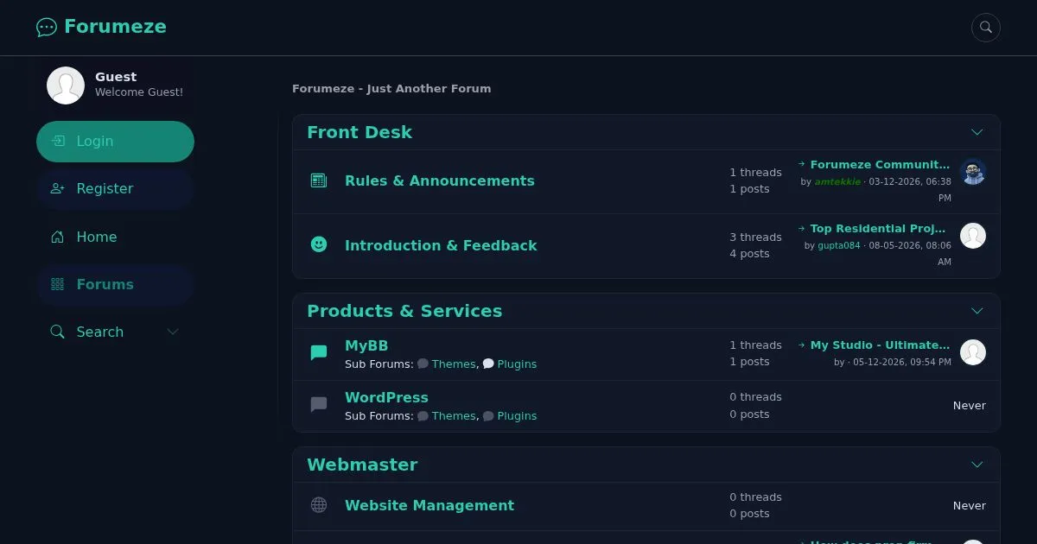Click the Login arrow icon
The image size is (1037, 544).
tap(58, 141)
